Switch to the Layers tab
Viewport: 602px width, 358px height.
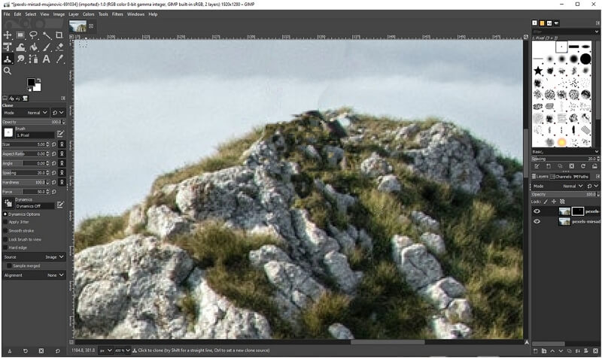(540, 177)
